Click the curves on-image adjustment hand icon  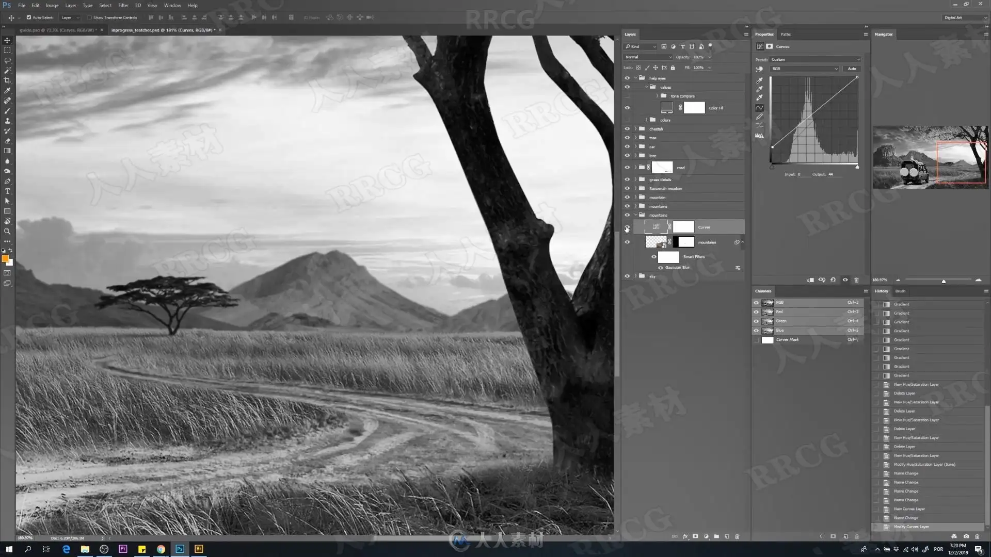pos(759,69)
